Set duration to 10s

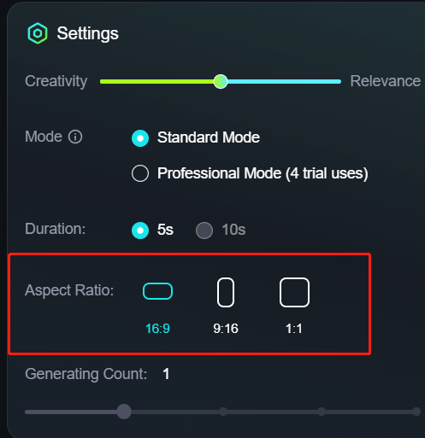tap(204, 231)
